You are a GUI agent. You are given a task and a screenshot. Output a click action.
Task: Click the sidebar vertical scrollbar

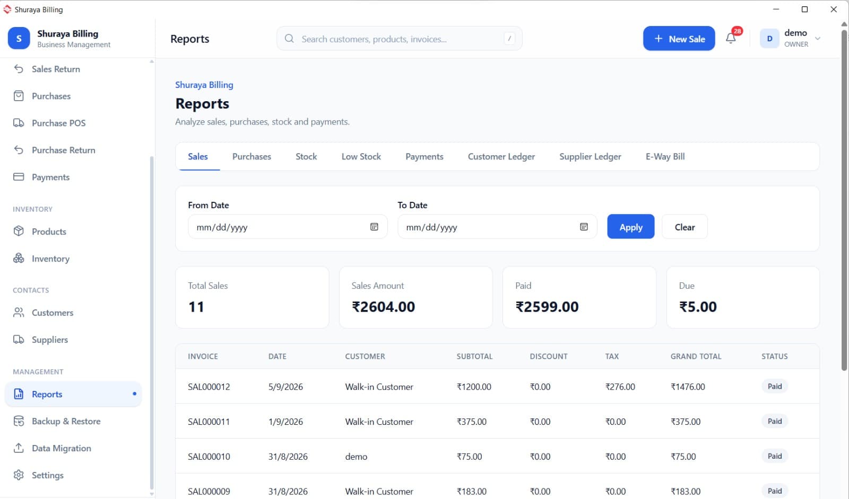(x=152, y=323)
